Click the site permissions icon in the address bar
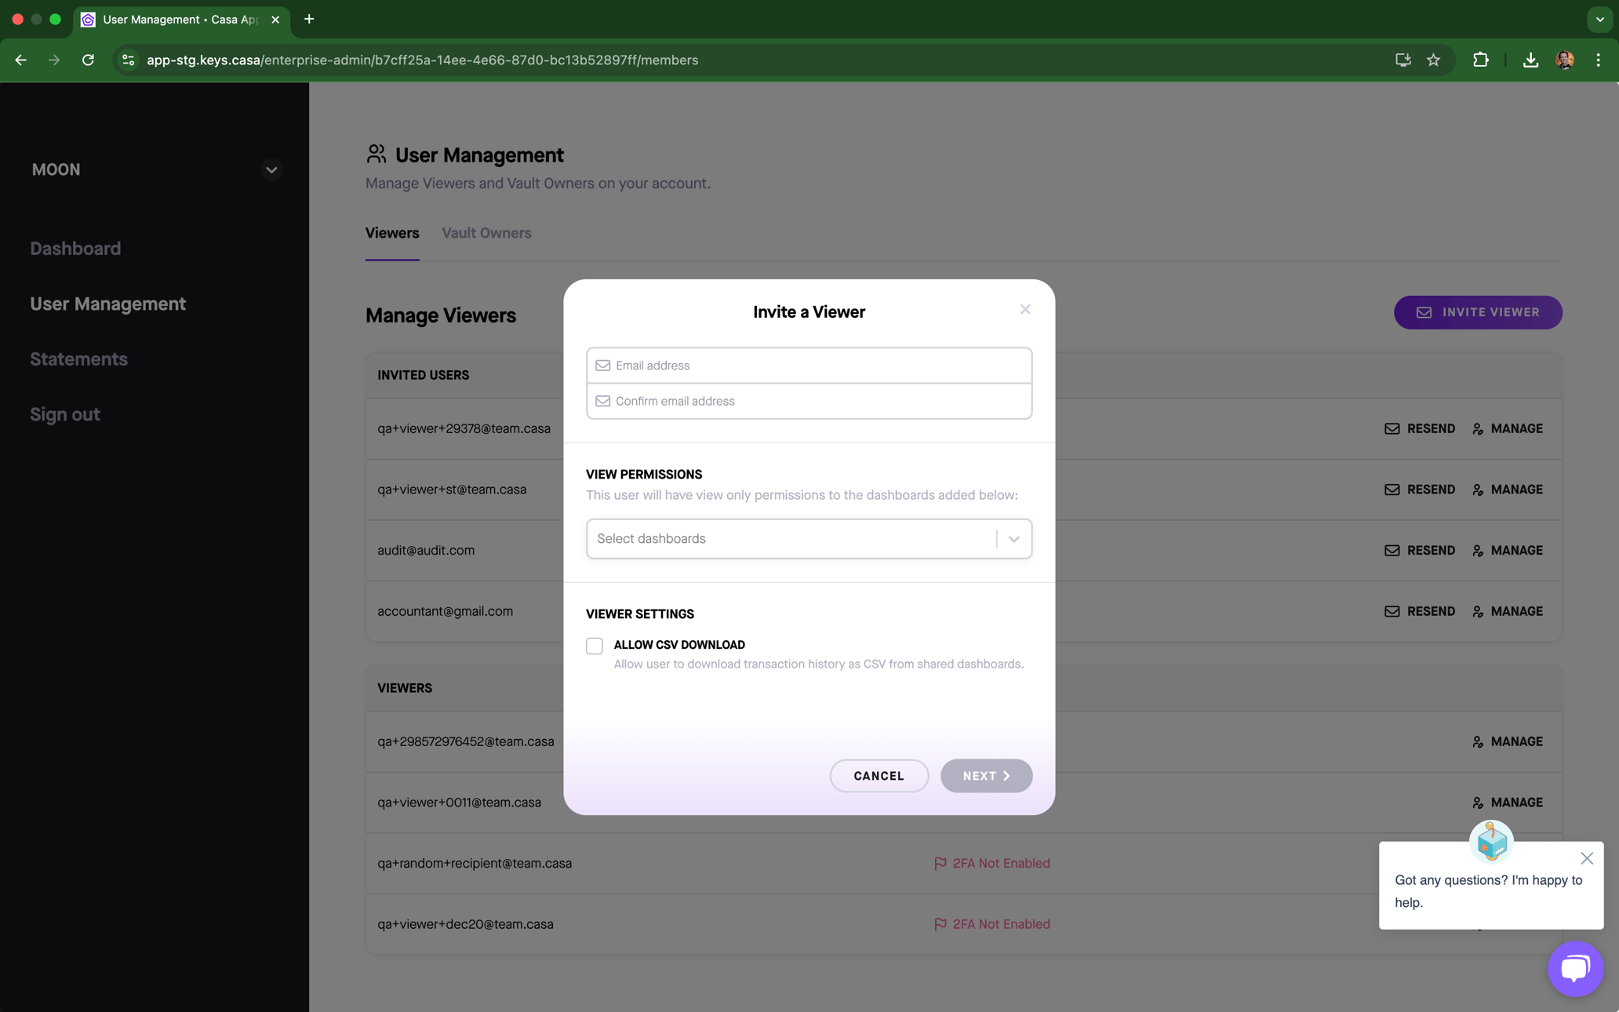1619x1012 pixels. 126,60
